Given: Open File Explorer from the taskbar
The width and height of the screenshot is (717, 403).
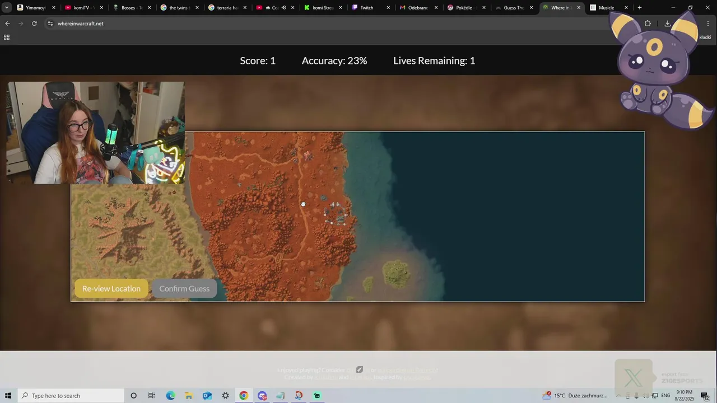Looking at the screenshot, I should click(x=189, y=396).
